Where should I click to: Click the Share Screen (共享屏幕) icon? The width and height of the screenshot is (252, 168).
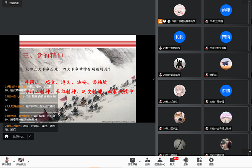133,161
